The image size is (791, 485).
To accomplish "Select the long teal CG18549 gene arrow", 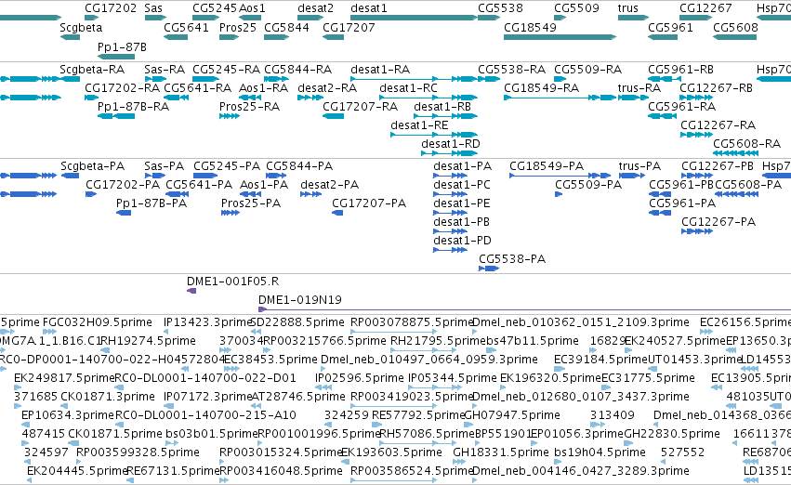I will point(560,37).
